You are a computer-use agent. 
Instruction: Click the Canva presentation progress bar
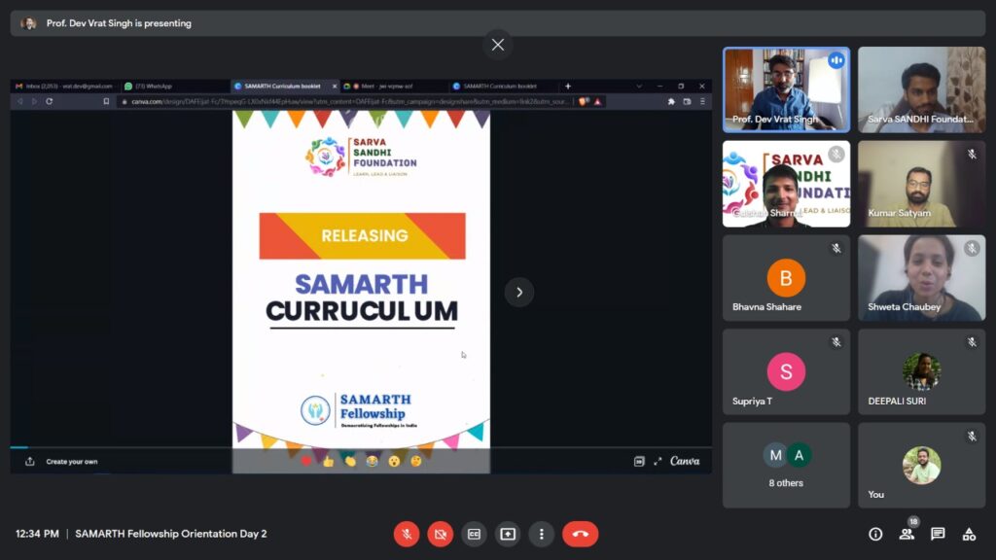click(x=361, y=447)
